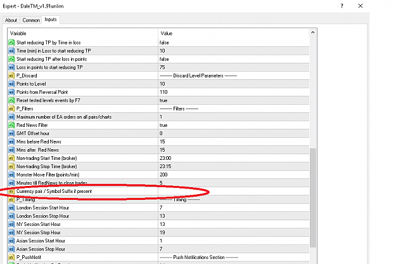Click the NY Session Start Hour icon
This screenshot has height=264, width=396.
[11, 224]
